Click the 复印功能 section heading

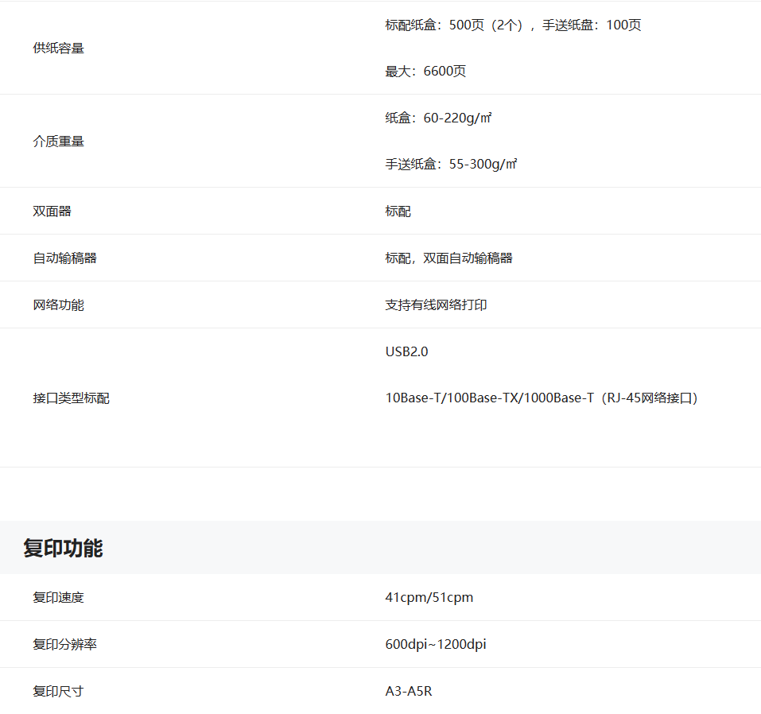pyautogui.click(x=63, y=548)
